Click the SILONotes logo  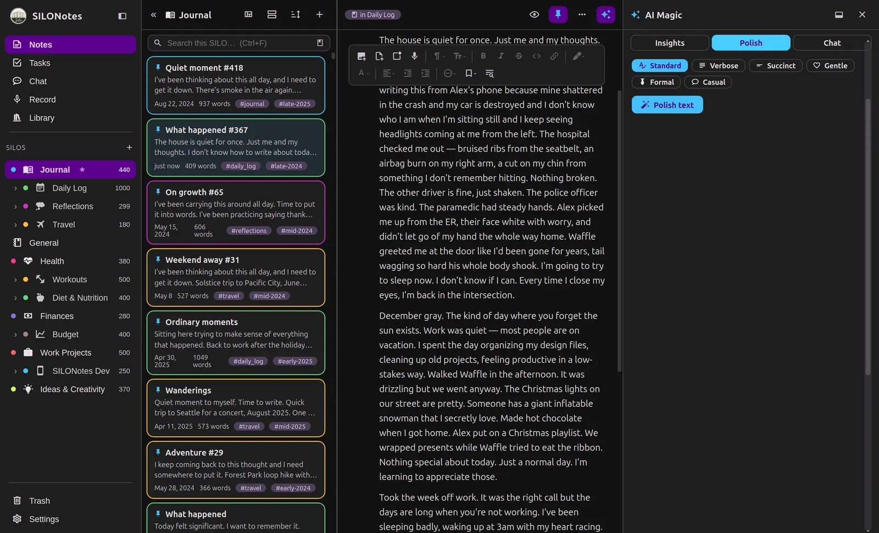19,16
